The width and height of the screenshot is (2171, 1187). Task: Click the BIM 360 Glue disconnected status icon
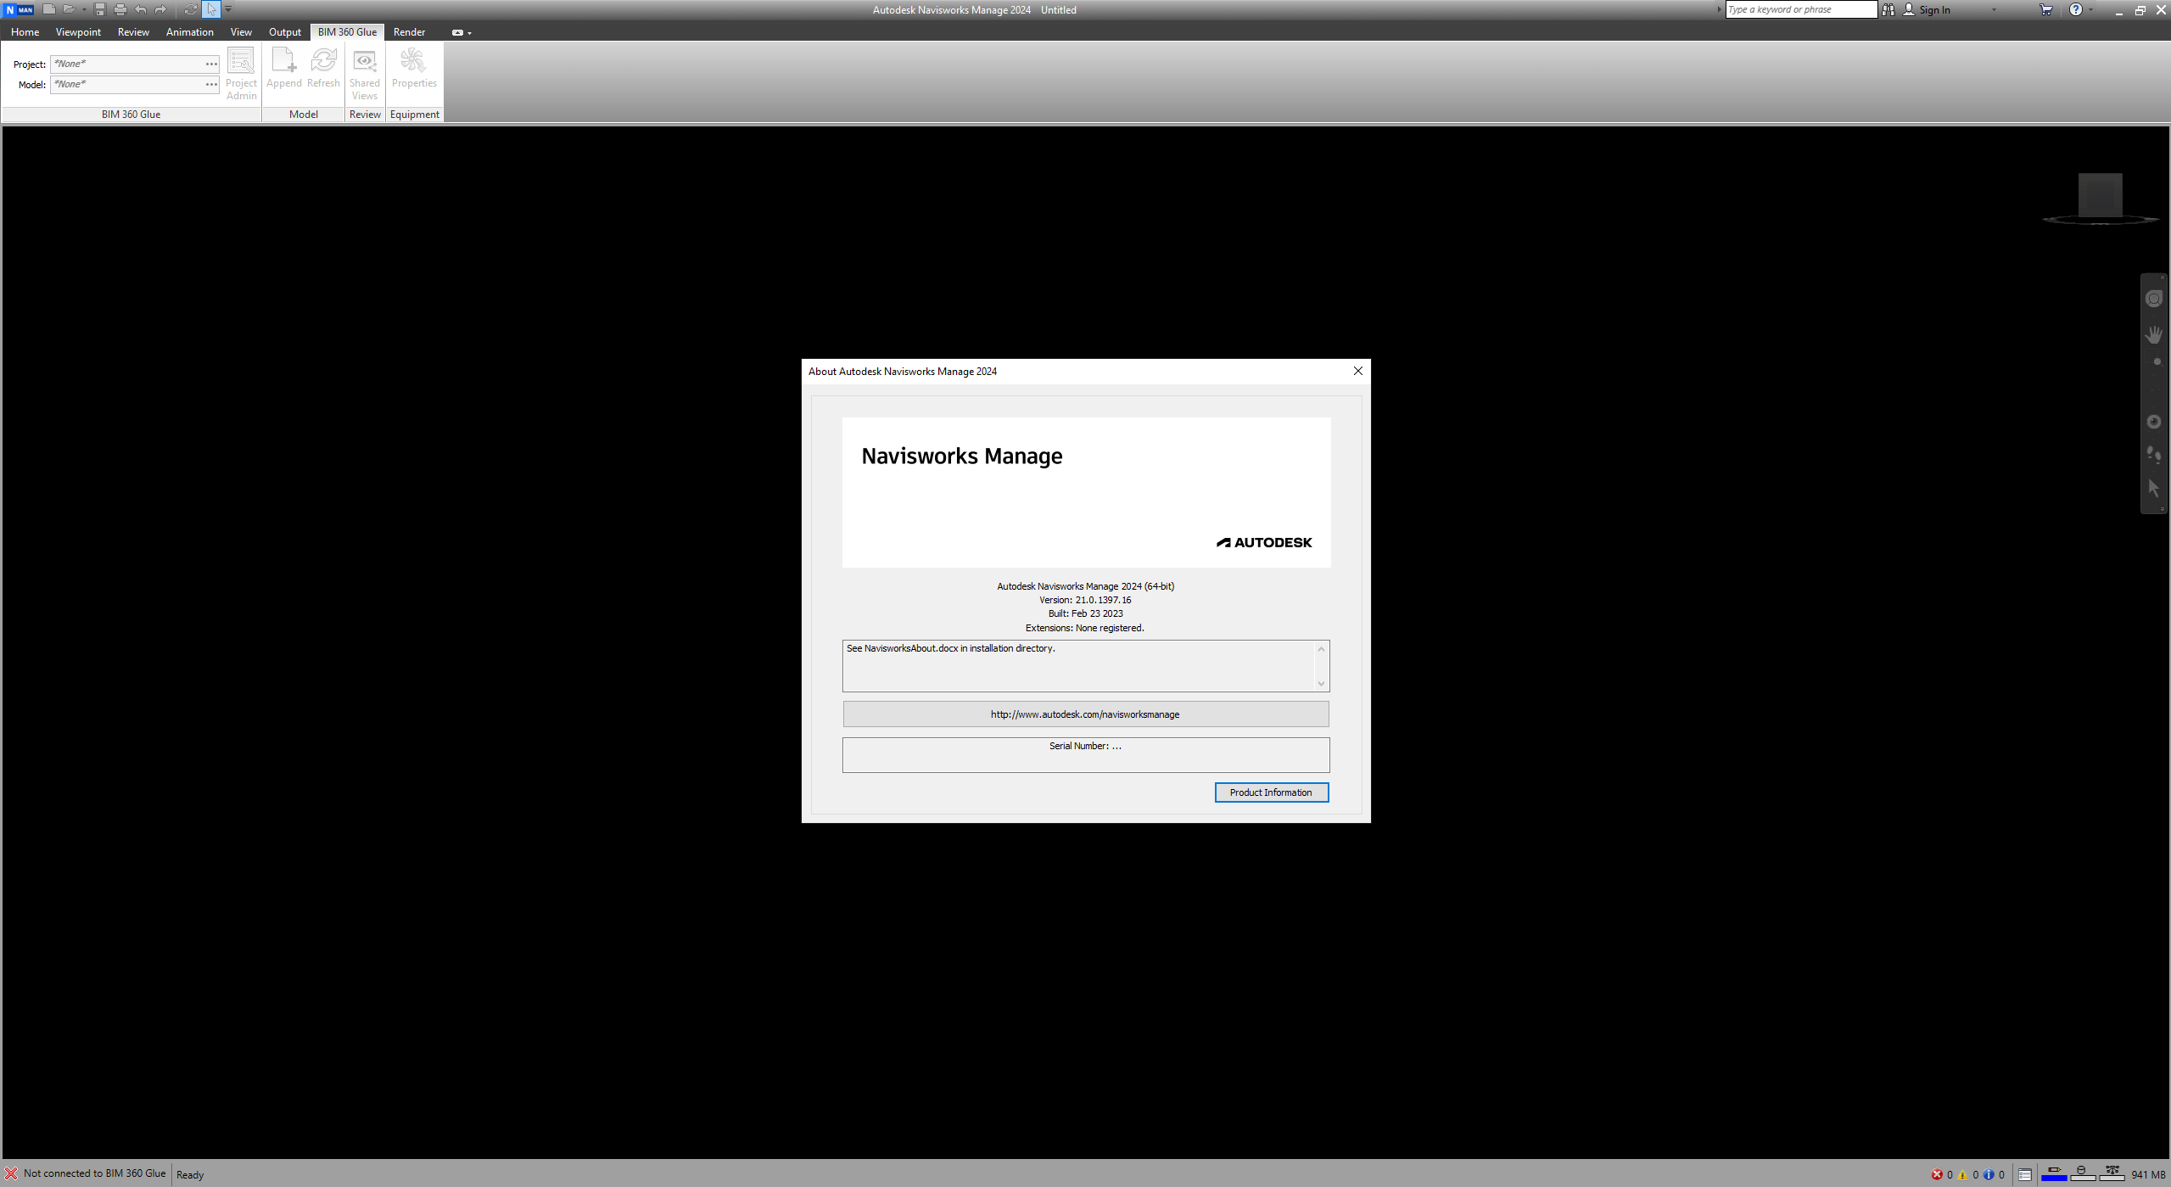coord(11,1174)
